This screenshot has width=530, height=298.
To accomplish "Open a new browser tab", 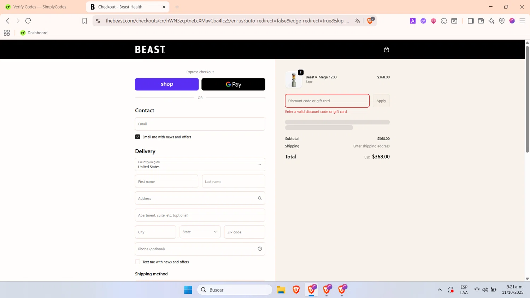I will (x=177, y=7).
